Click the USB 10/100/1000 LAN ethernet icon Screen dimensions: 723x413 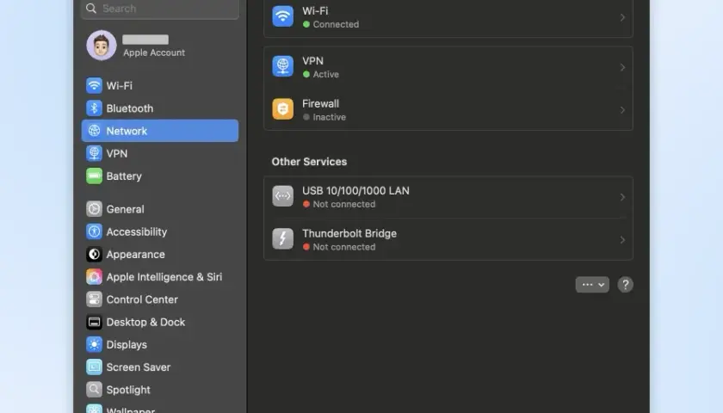(282, 196)
